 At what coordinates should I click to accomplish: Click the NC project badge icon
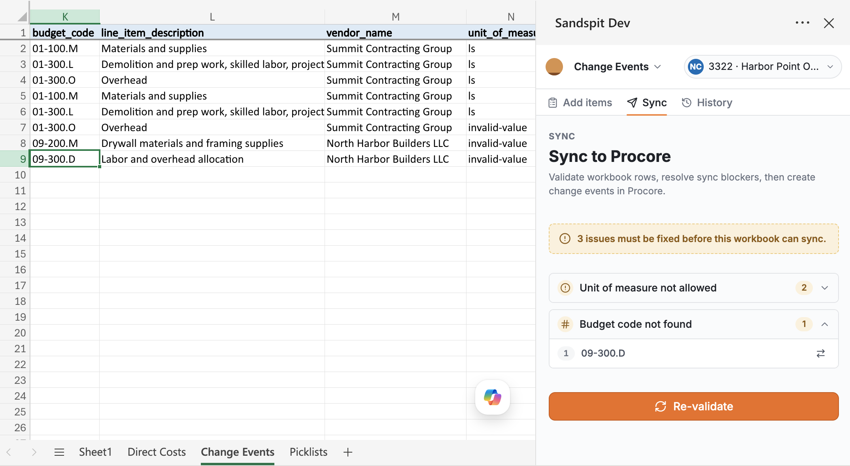tap(696, 67)
